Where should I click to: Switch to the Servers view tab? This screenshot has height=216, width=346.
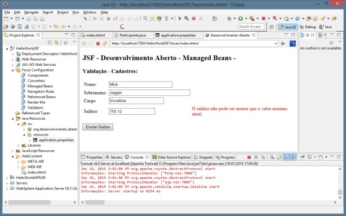[114, 157]
